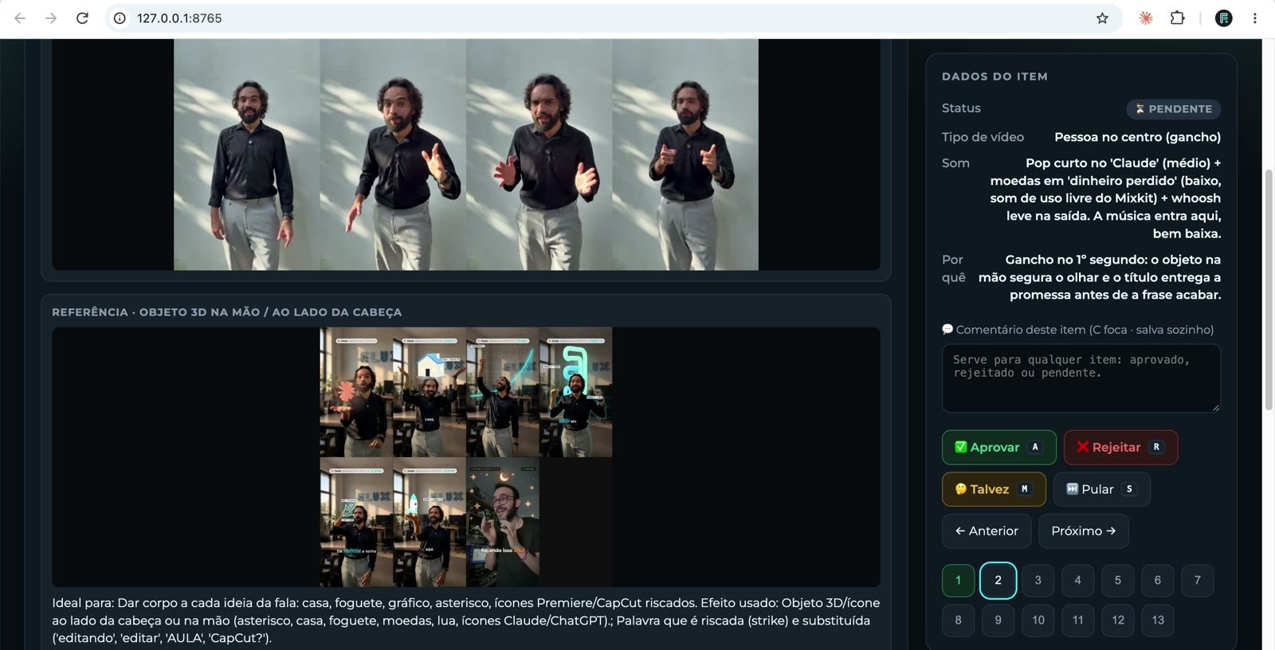Image resolution: width=1275 pixels, height=650 pixels.
Task: Open the Chrome profile avatar
Action: 1224,18
